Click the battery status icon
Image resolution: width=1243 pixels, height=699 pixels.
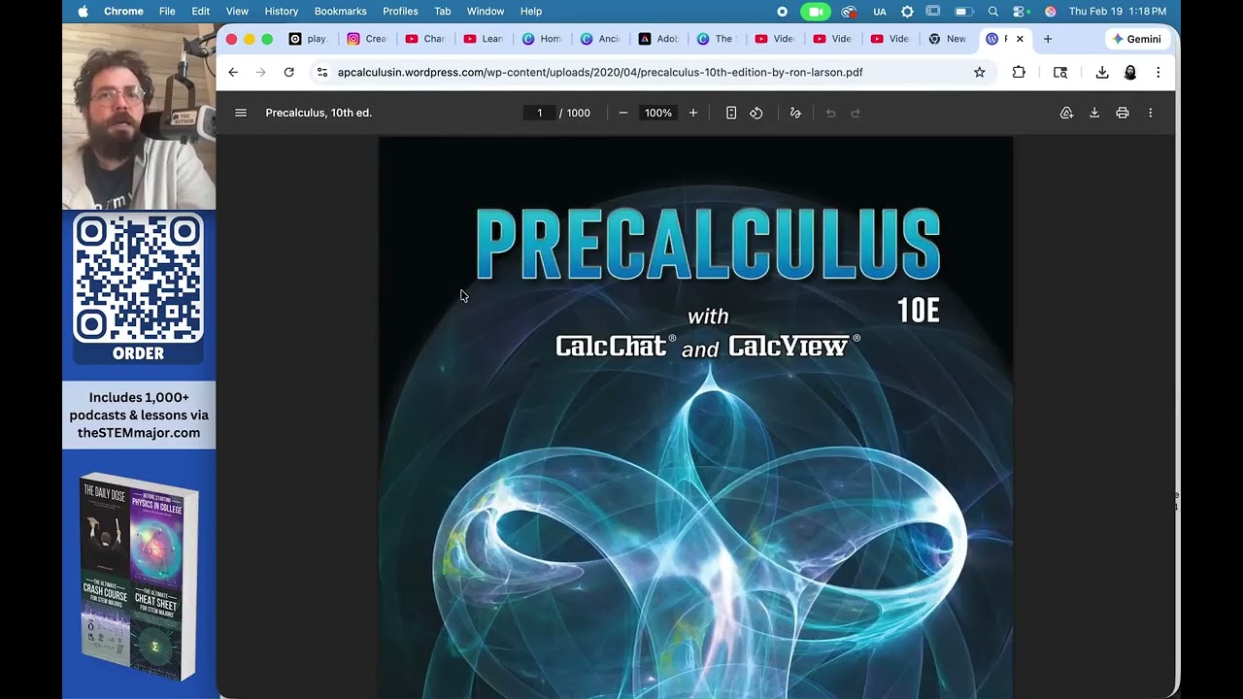[963, 12]
